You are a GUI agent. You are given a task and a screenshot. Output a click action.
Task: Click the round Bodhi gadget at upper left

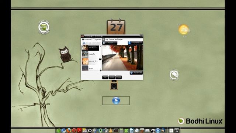44,27
